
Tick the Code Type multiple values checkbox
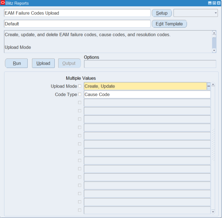click(x=80, y=94)
